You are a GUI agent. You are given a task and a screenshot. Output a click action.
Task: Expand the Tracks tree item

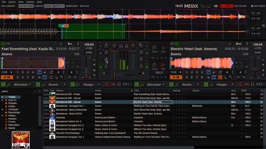[x=2, y=97]
